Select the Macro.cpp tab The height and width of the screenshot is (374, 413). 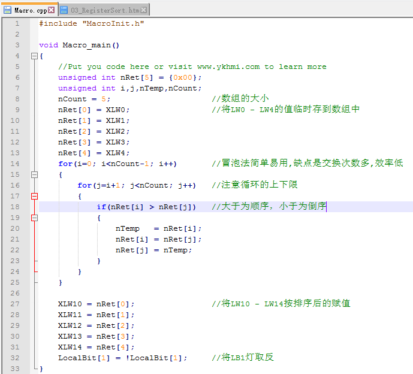(30, 10)
